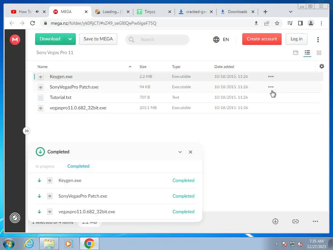The width and height of the screenshot is (333, 250).
Task: Sort by Size column header
Action: (143, 67)
